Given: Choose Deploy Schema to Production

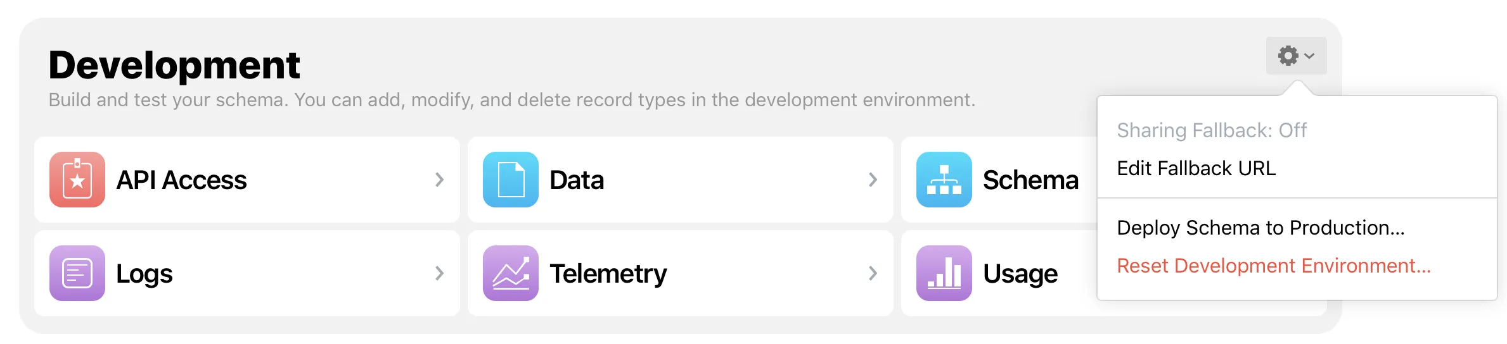Looking at the screenshot, I should (x=1260, y=228).
